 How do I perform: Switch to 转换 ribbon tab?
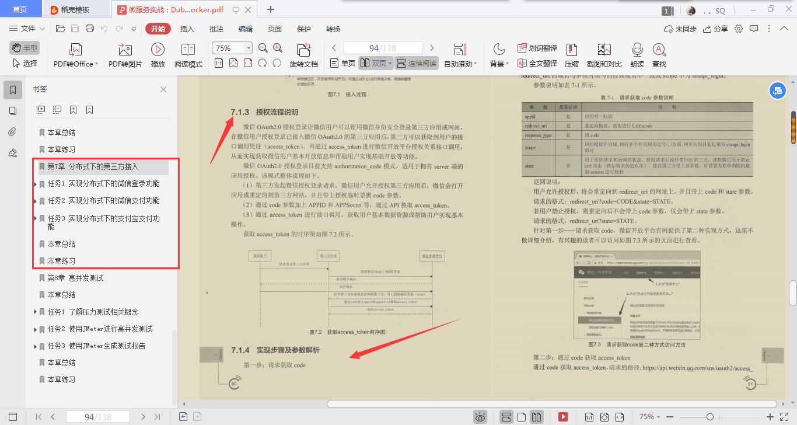[333, 29]
